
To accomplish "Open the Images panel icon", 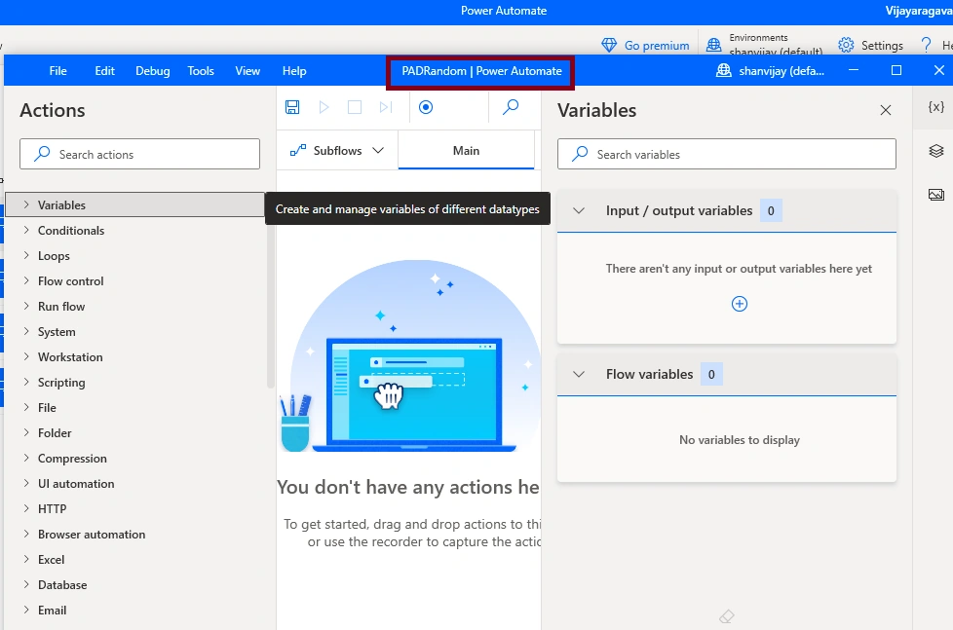I will point(936,195).
